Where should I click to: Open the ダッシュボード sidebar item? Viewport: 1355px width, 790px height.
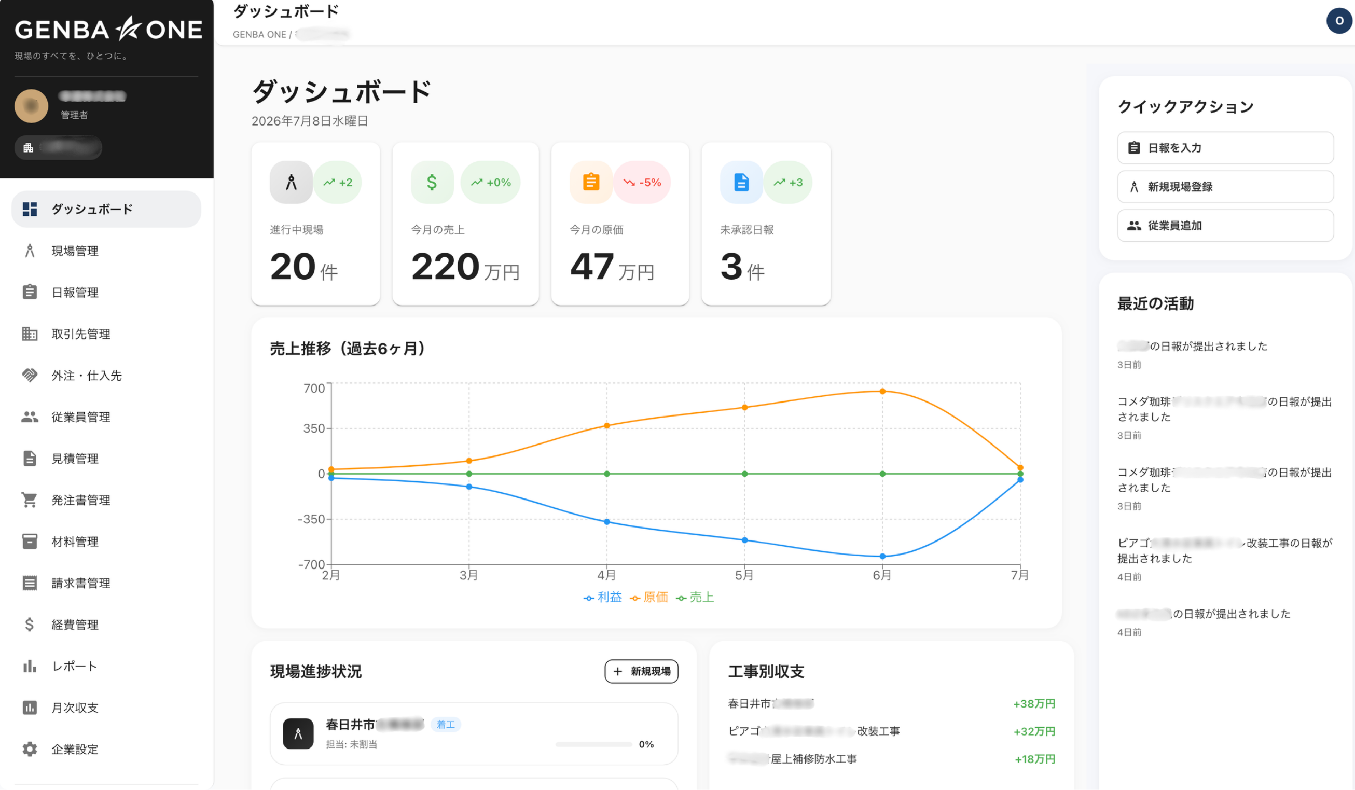pyautogui.click(x=106, y=209)
